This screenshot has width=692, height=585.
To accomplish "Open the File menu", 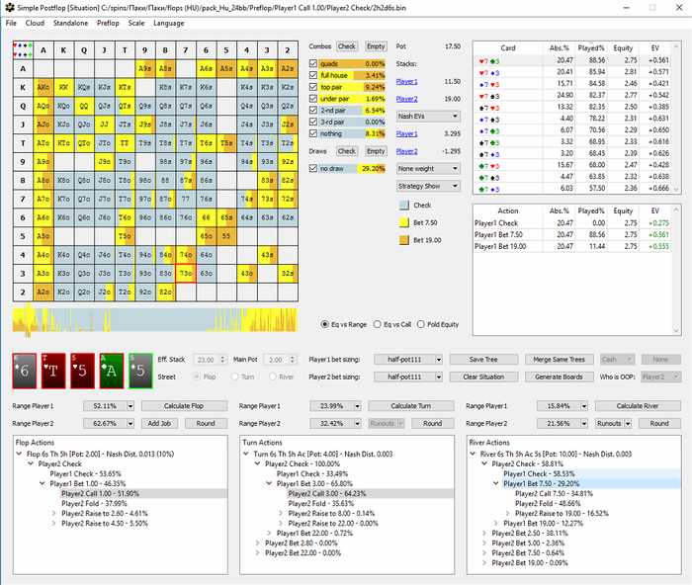I will coord(11,23).
